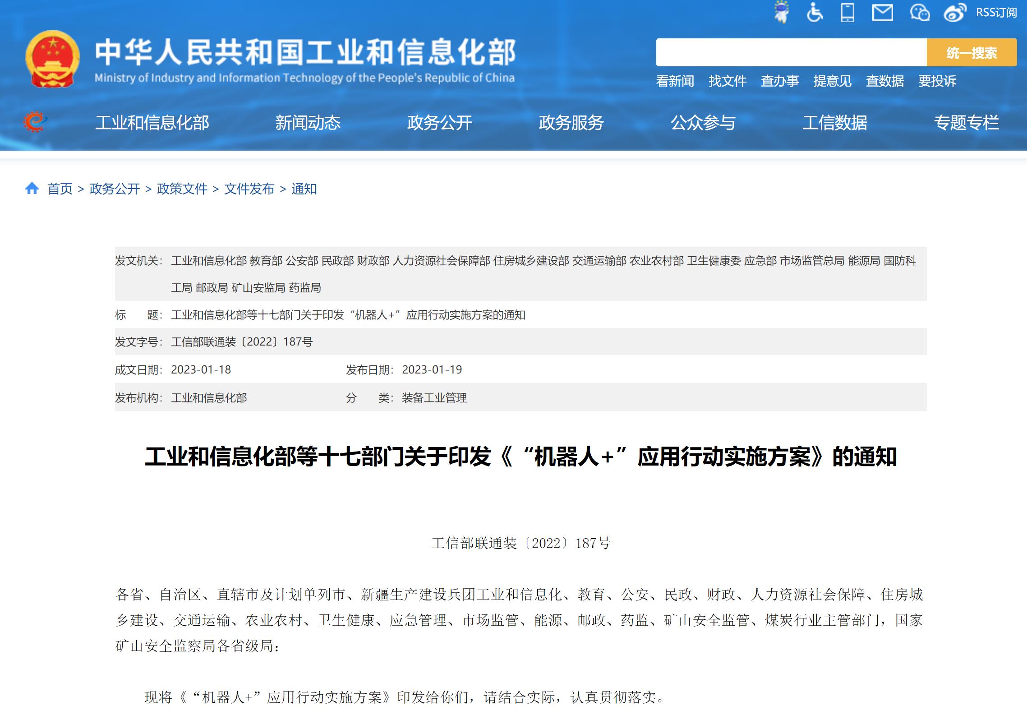Open 政务服务 navigation menu

tap(571, 123)
